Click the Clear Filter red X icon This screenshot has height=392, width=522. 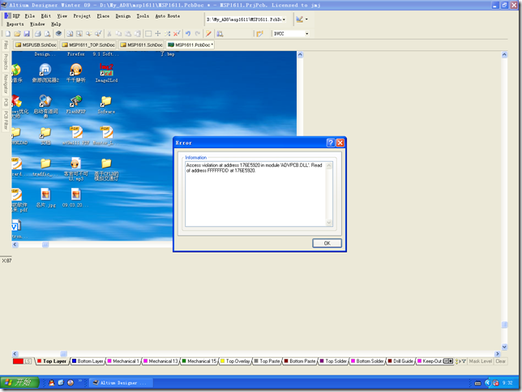[177, 33]
